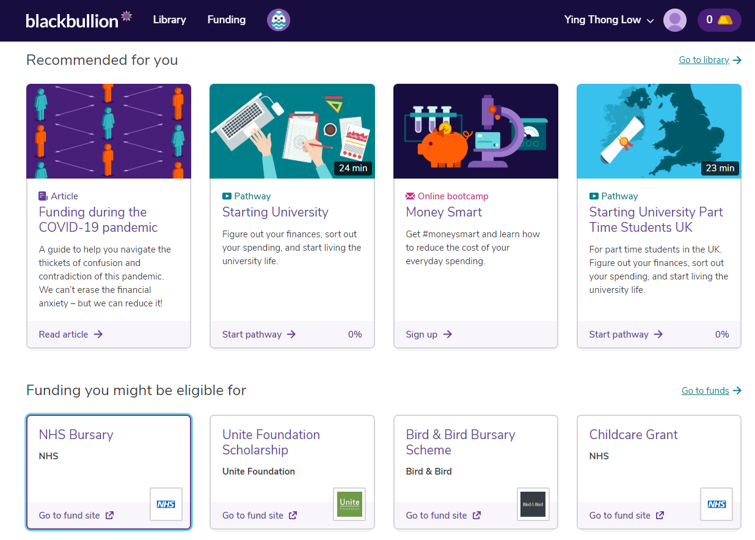This screenshot has height=540, width=755.
Task: Click Bird & Bird Bursary Scheme title
Action: tap(461, 442)
